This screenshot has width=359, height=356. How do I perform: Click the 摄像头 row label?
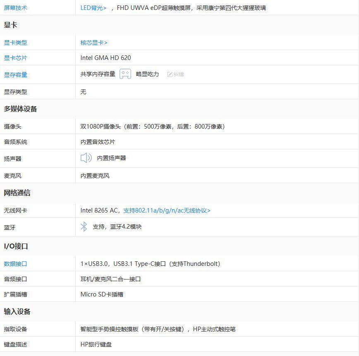pyautogui.click(x=12, y=127)
